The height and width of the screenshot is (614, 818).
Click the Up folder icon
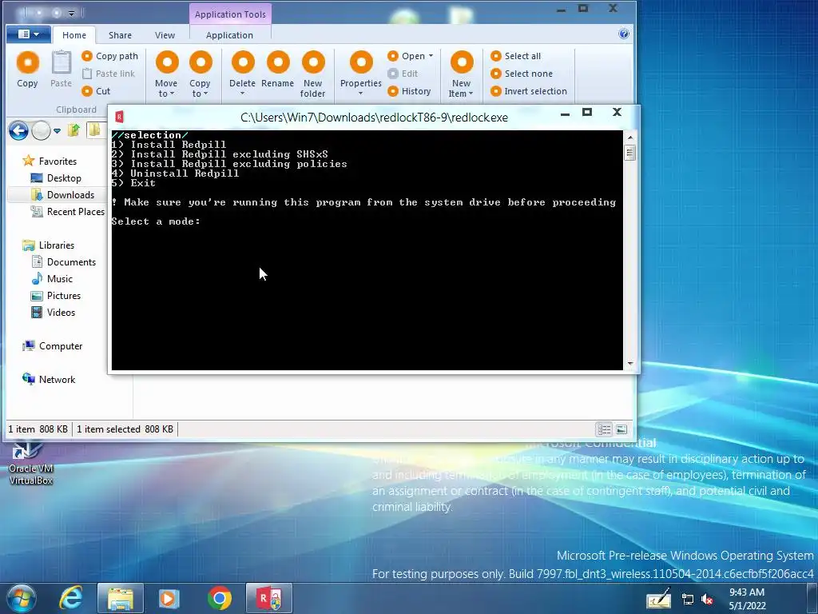(x=73, y=130)
